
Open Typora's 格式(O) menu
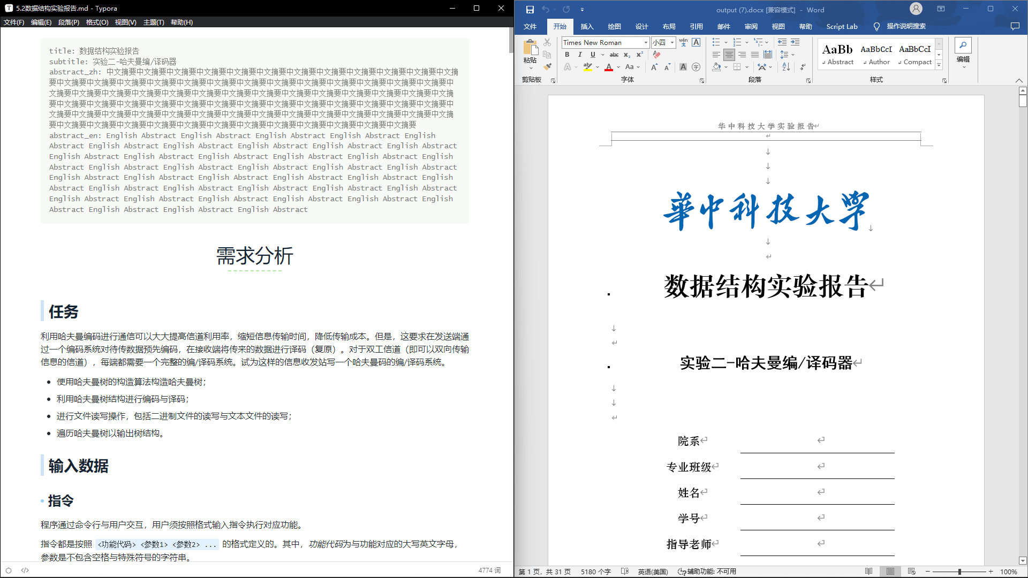[97, 22]
